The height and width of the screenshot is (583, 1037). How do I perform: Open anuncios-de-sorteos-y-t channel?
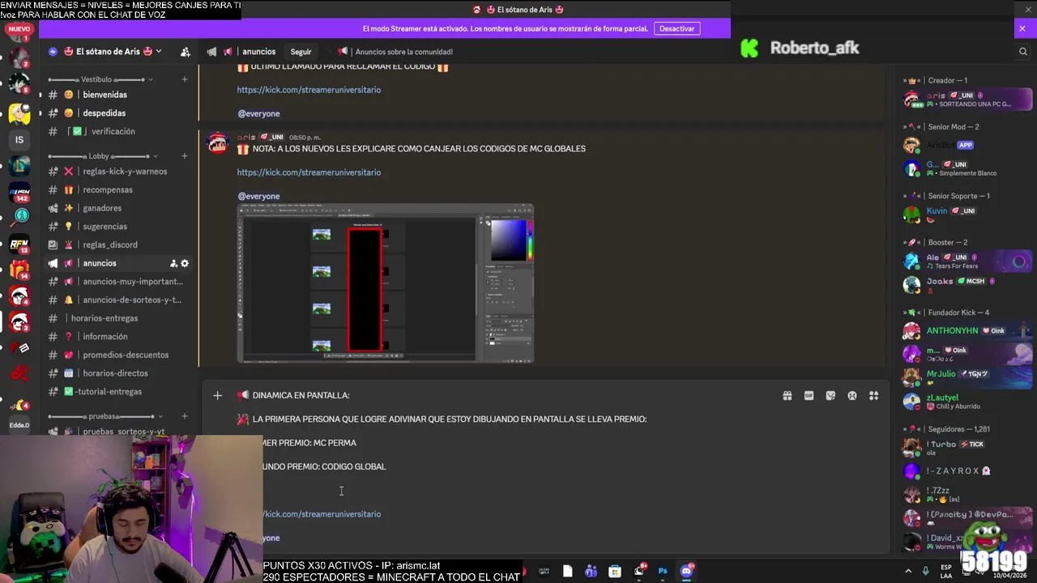click(118, 300)
